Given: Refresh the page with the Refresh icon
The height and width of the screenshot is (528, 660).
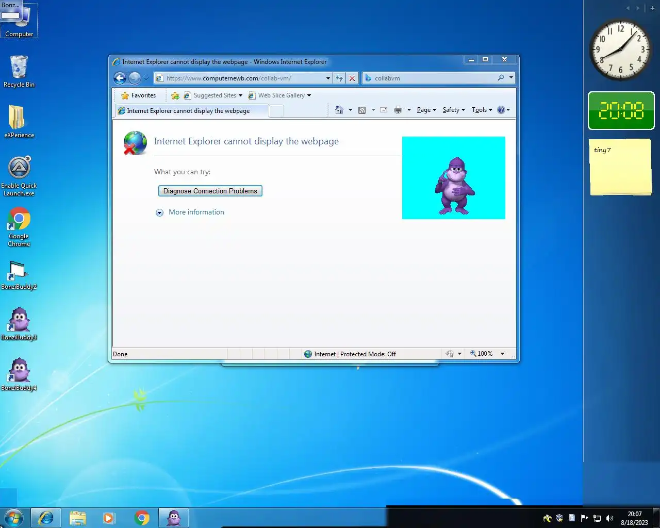Looking at the screenshot, I should point(339,78).
